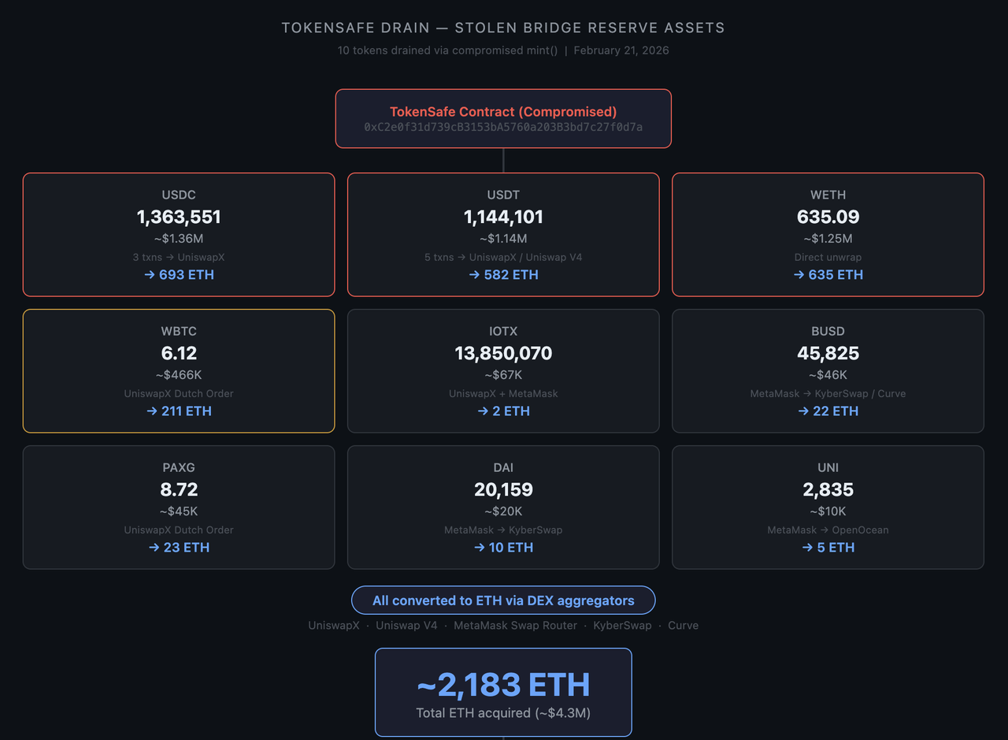The image size is (1008, 740).
Task: Select the UNI token card
Action: coord(828,507)
